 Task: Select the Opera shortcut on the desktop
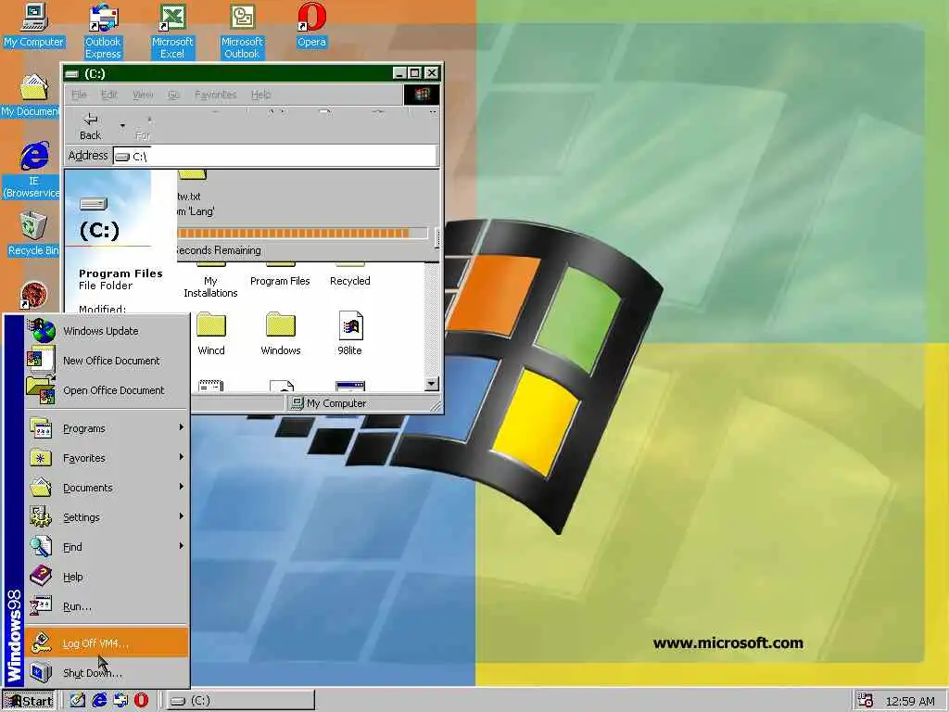point(311,25)
